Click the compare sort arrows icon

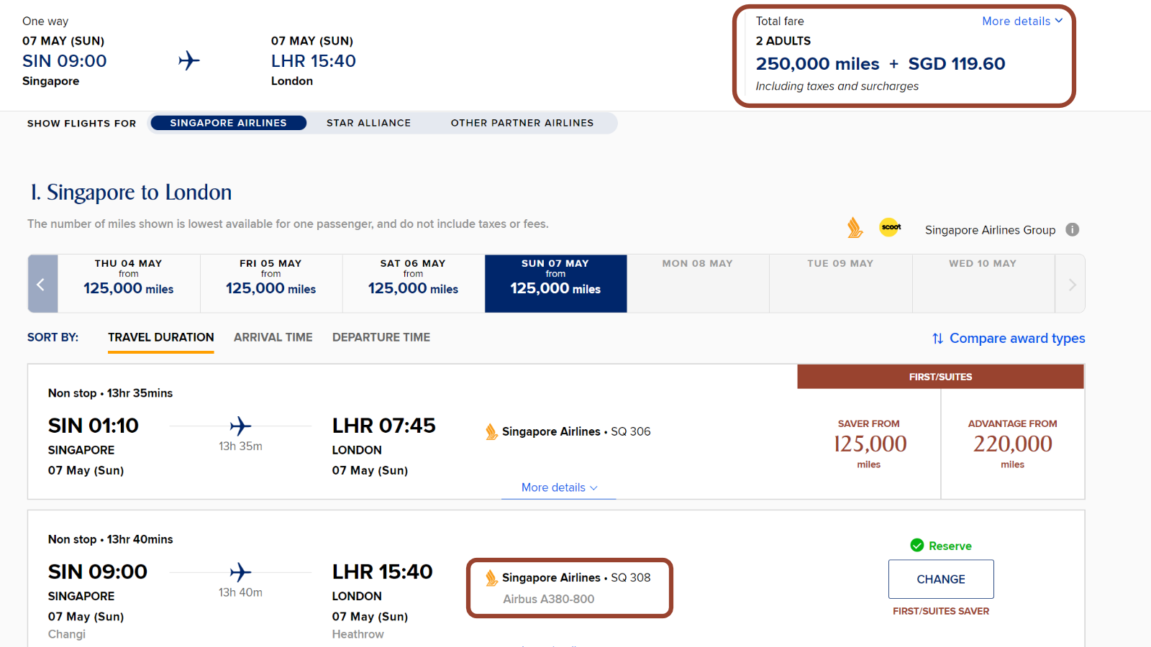(x=937, y=339)
